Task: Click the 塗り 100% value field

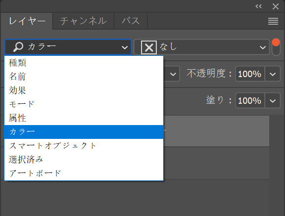Action: 250,101
